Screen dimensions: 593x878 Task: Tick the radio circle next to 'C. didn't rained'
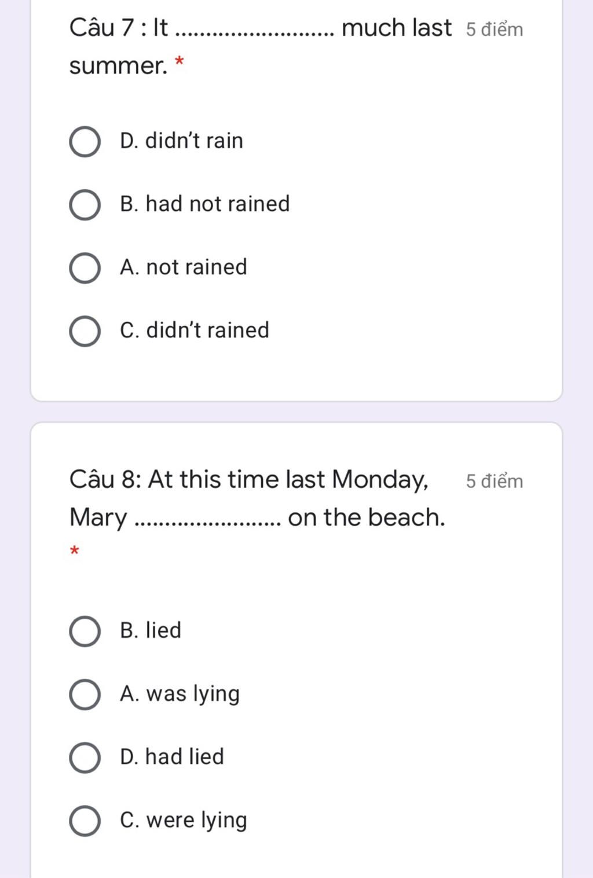click(x=85, y=331)
